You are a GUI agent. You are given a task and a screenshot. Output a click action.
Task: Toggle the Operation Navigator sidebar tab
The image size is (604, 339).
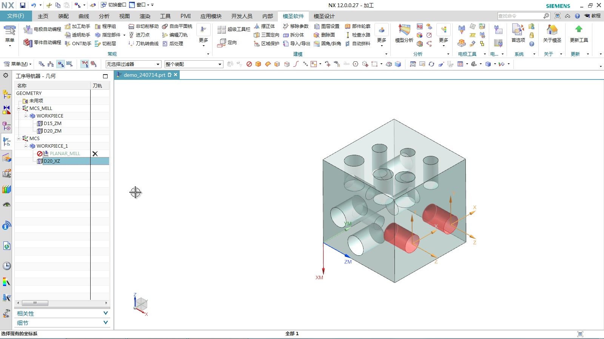6,142
